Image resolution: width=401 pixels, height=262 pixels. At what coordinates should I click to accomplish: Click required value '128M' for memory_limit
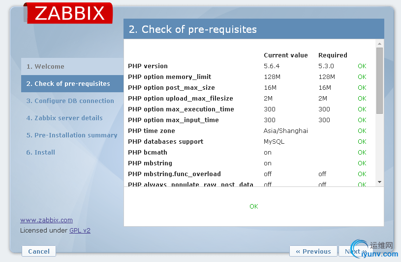tap(327, 77)
